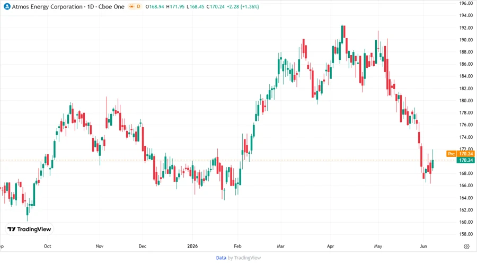Click the 'Nov' time axis label

point(100,246)
